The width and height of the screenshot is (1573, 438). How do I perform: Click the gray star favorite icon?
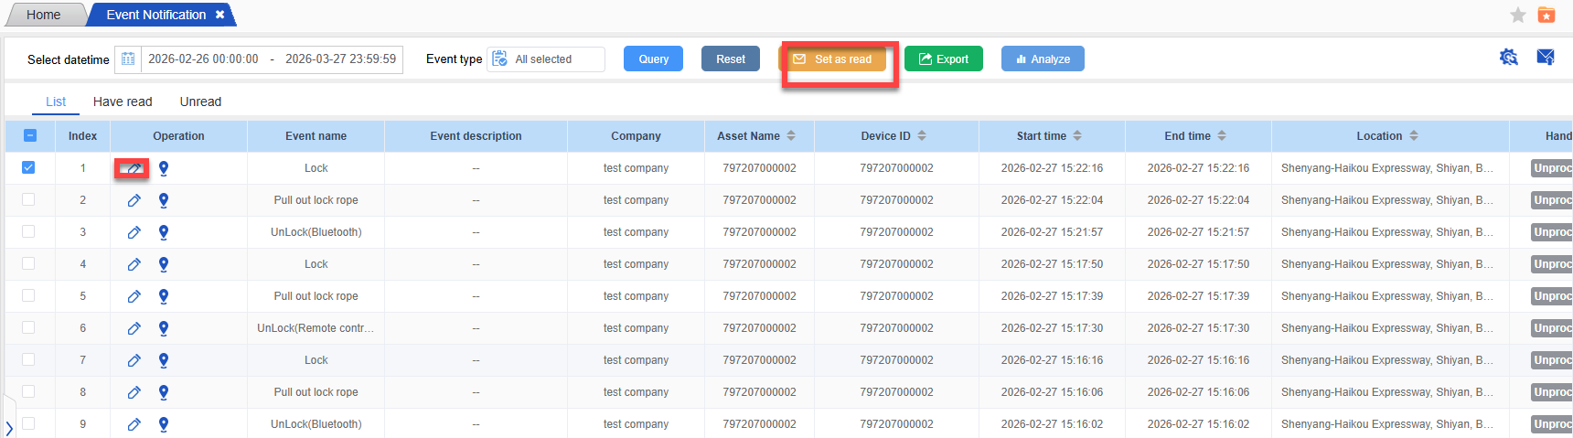(x=1518, y=15)
